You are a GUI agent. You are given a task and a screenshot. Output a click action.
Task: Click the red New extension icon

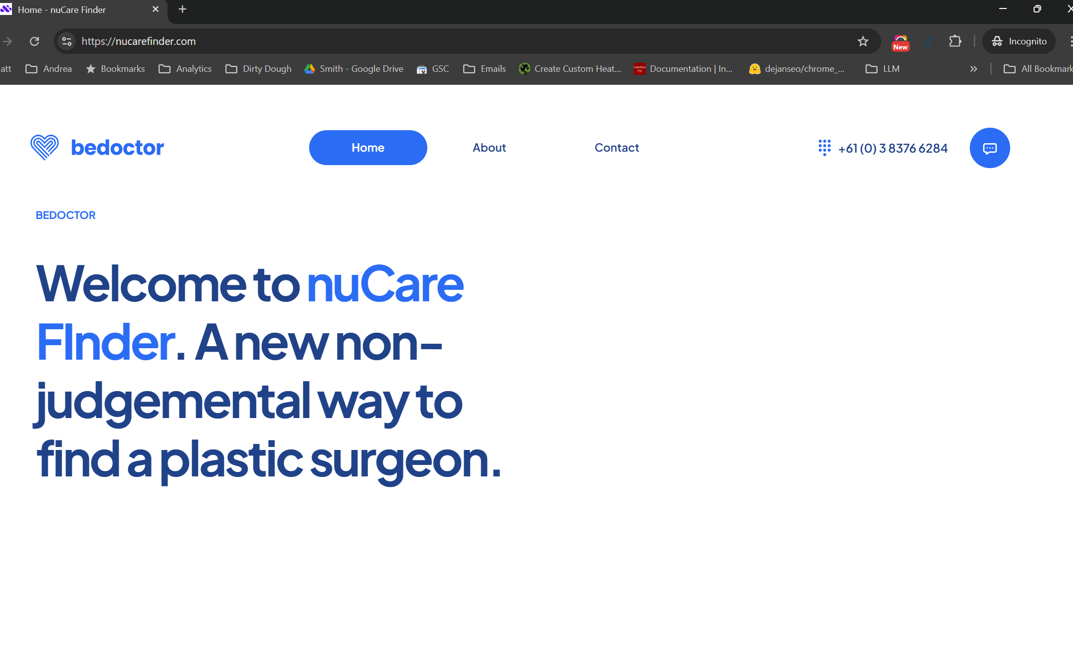pyautogui.click(x=900, y=43)
